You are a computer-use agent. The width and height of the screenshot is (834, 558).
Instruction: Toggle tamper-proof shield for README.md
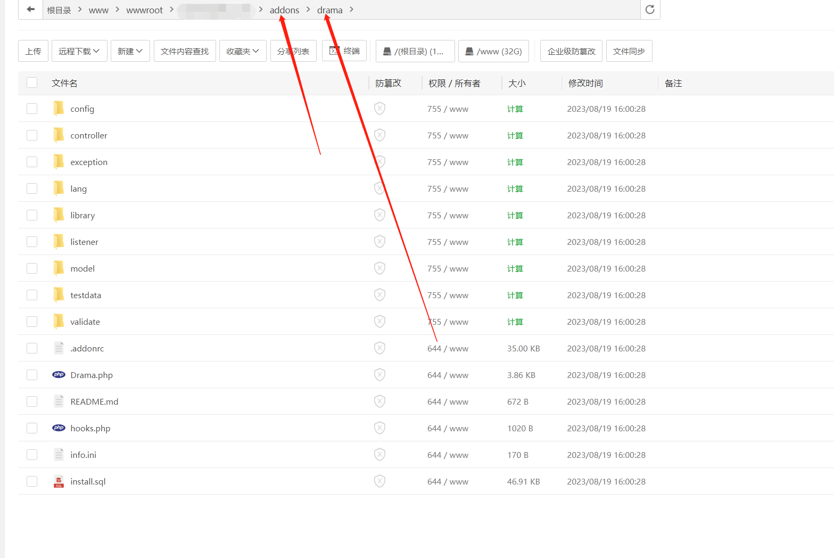pos(379,401)
